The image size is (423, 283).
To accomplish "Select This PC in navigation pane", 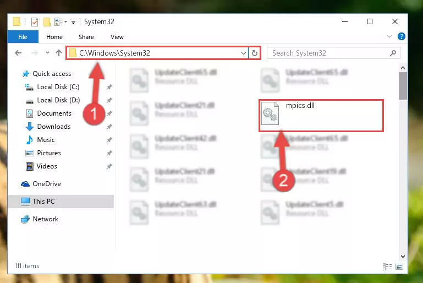I will coord(61,202).
